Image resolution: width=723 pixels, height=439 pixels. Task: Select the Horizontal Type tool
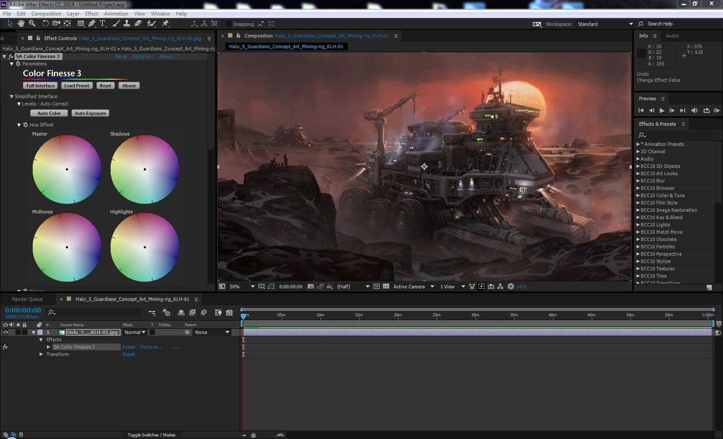click(102, 24)
